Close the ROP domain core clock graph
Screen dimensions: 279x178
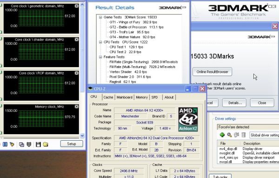tap(77, 73)
